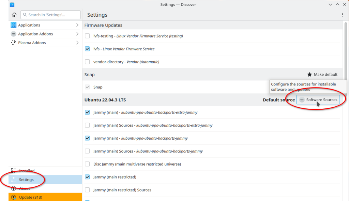
Task: Click the Update arrow icon
Action: coord(14,197)
